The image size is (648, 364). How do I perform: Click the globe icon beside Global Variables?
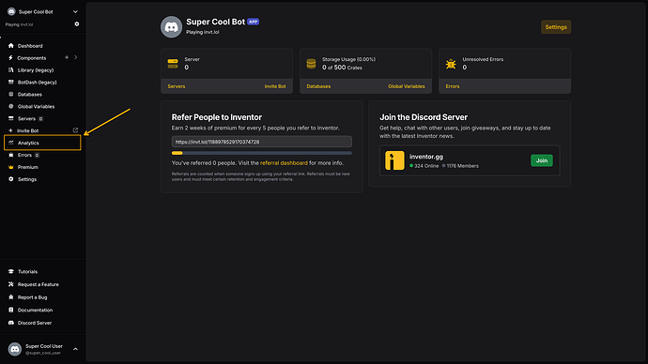click(x=11, y=106)
